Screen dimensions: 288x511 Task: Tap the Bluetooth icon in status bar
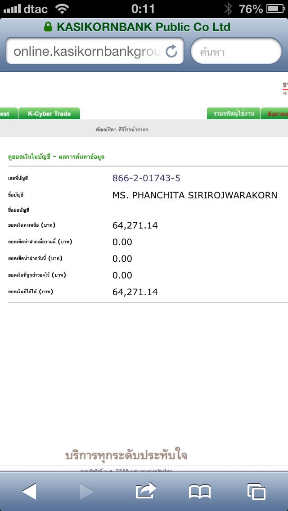(228, 9)
